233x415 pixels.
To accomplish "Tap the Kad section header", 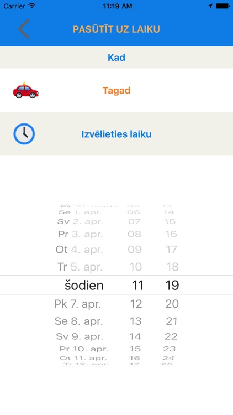I will 116,58.
